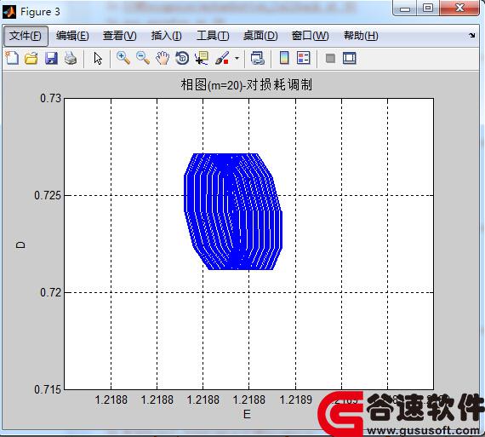Minimize the Figure 3 window
485x437 pixels.
pyautogui.click(x=405, y=9)
